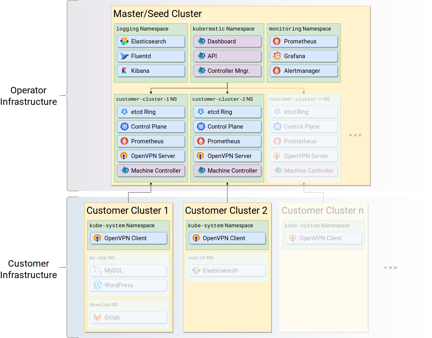Click the Elasticsearch icon in logging Namespace
Image resolution: width=432 pixels, height=338 pixels.
click(124, 41)
